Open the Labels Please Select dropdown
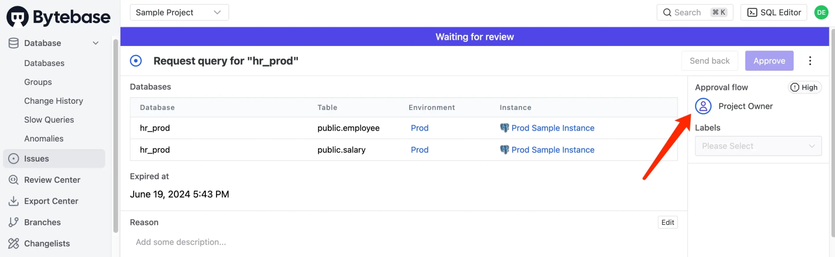The height and width of the screenshot is (257, 835). 758,146
